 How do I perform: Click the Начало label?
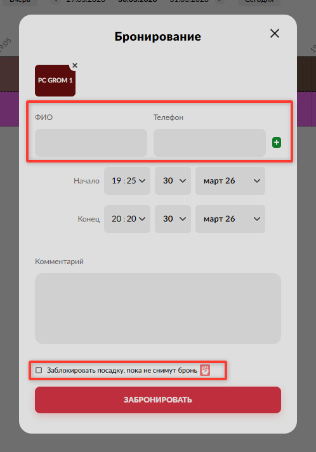[86, 181]
